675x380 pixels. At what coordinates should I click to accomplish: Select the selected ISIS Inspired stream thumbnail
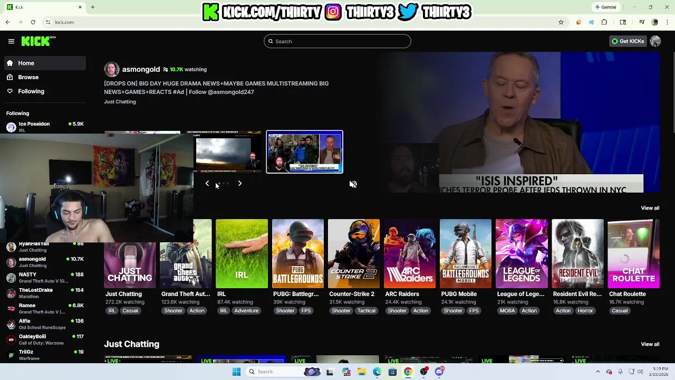pyautogui.click(x=304, y=151)
